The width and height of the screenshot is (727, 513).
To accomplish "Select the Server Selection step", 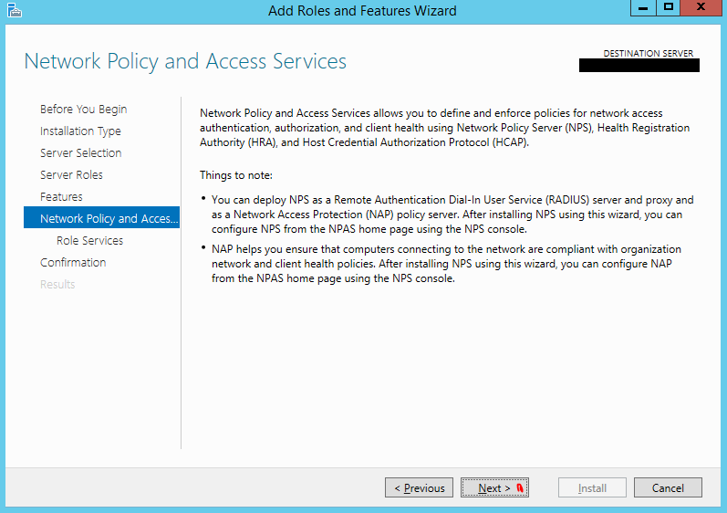I will click(x=80, y=153).
